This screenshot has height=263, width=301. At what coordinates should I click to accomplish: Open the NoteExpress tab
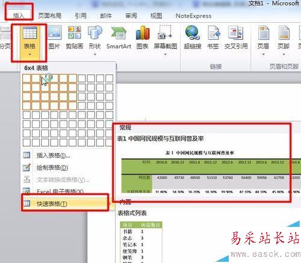point(193,16)
